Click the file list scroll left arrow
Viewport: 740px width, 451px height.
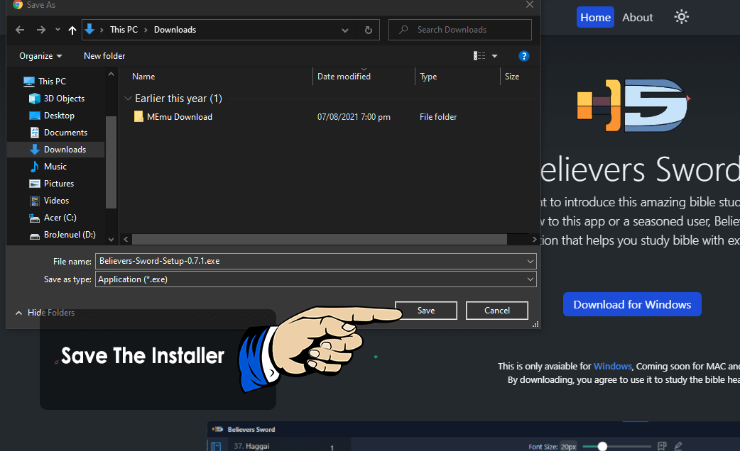[x=126, y=240]
